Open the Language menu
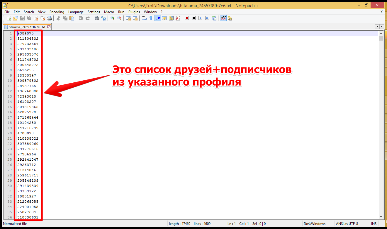387x229 pixels. click(76, 12)
